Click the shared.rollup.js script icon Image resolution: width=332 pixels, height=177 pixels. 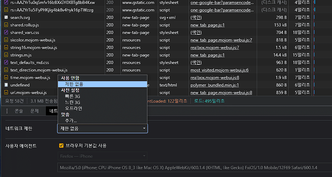(6, 25)
